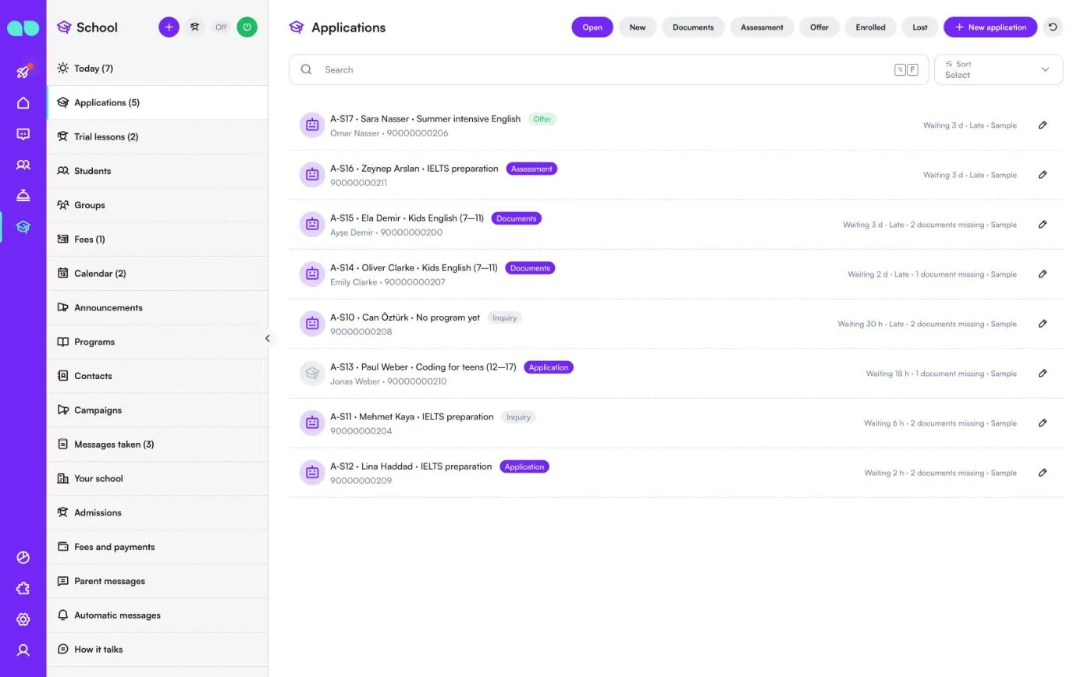The height and width of the screenshot is (677, 1084).
Task: Edit the A-S15 Ela Demir application
Action: point(1043,225)
